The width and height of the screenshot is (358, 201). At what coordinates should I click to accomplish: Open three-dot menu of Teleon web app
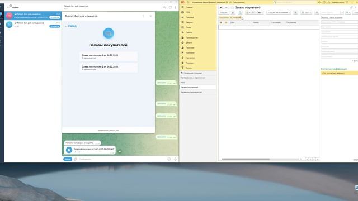pos(143,16)
